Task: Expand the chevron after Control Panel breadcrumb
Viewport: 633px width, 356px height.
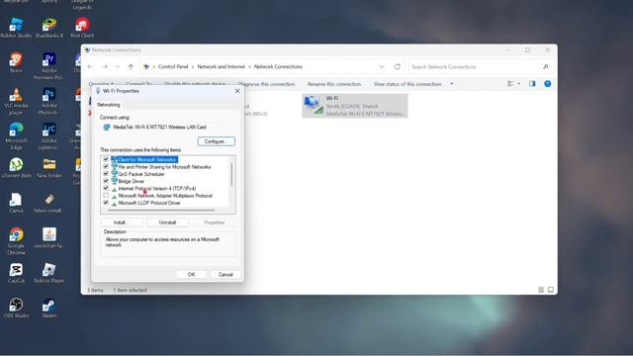Action: [193, 66]
